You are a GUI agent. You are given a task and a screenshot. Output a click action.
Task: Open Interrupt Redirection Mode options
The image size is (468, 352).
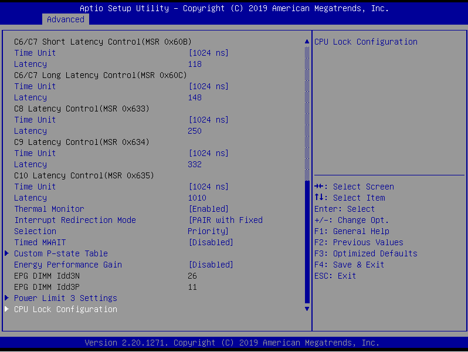pos(225,220)
